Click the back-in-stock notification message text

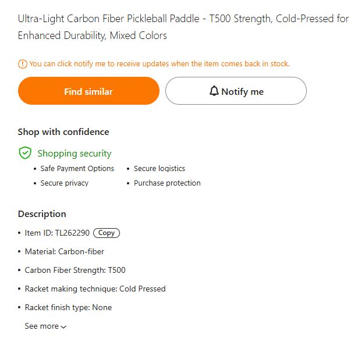click(x=159, y=64)
